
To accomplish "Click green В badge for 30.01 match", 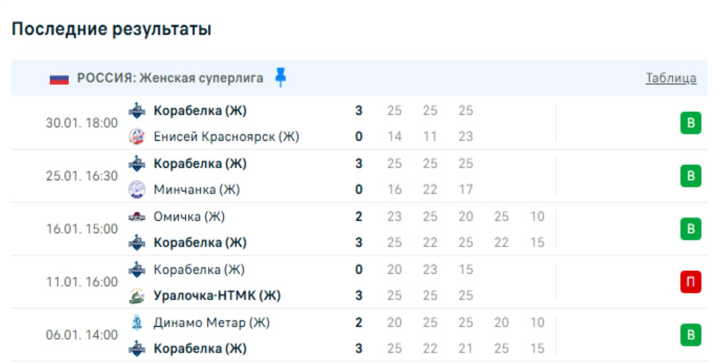I will tap(690, 123).
